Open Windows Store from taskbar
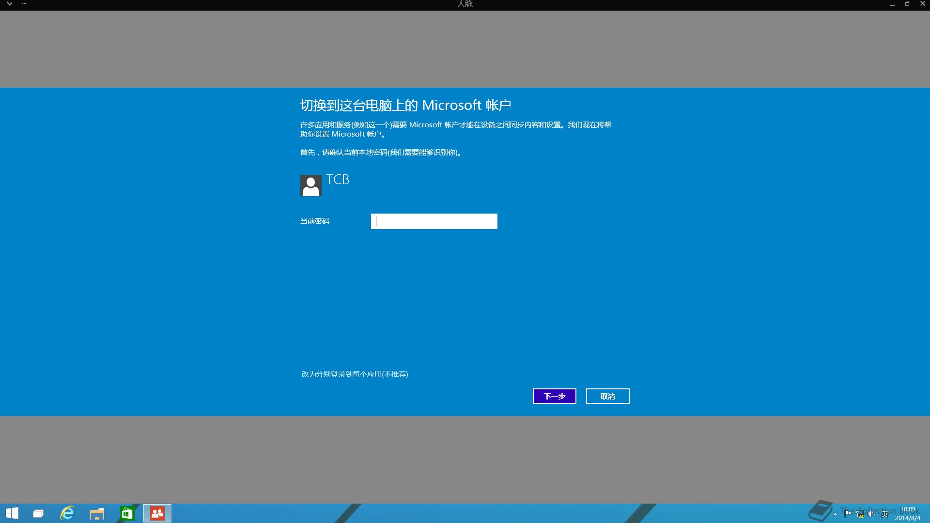930x523 pixels. [127, 513]
